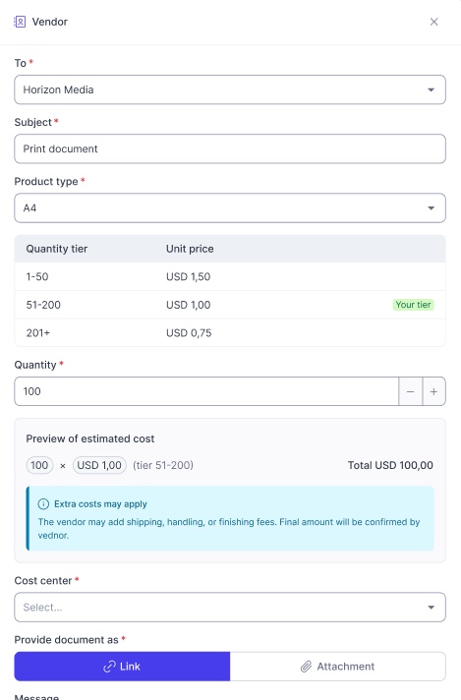Select the 1-50 quantity tier row

(x=230, y=277)
